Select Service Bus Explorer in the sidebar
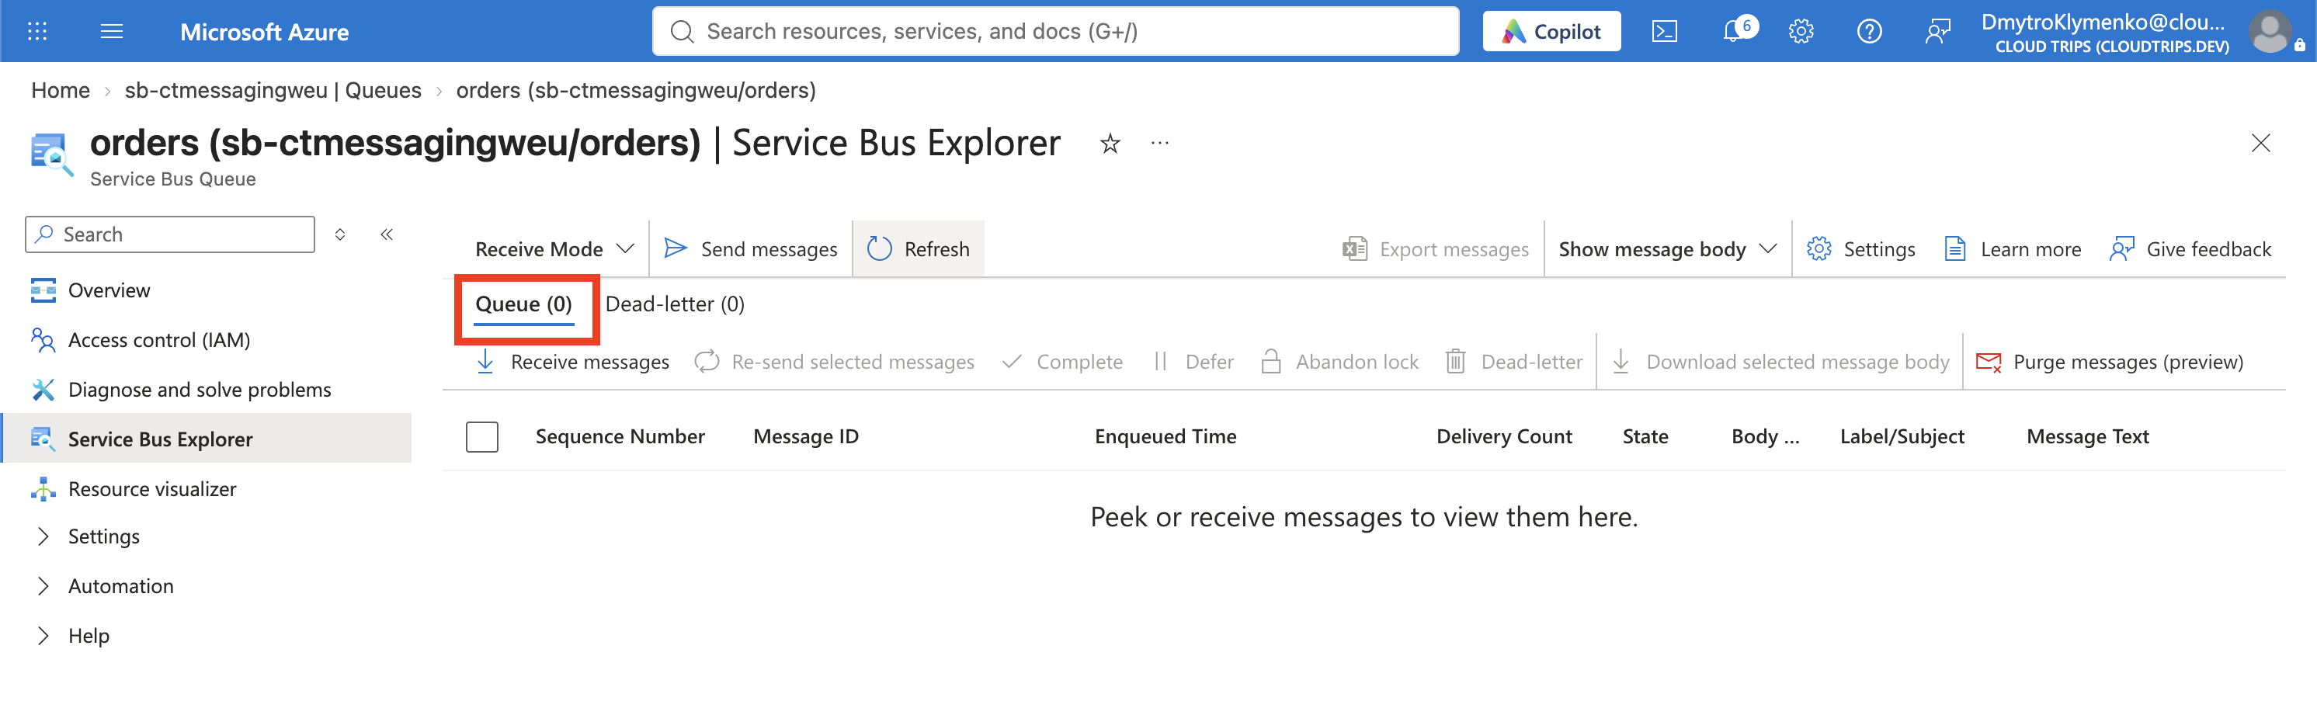This screenshot has height=708, width=2317. 207,439
